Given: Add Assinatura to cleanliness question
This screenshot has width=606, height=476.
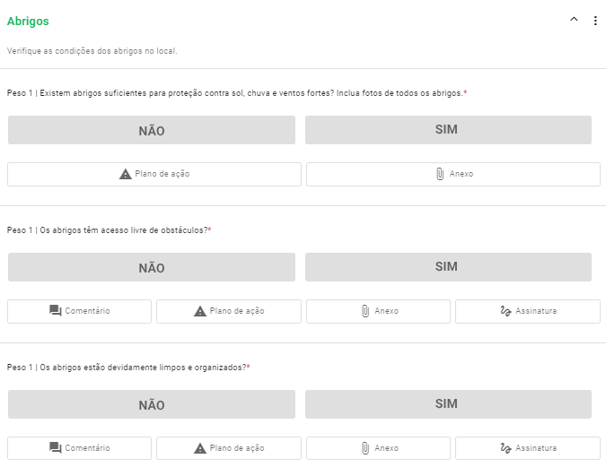Looking at the screenshot, I should [x=528, y=448].
